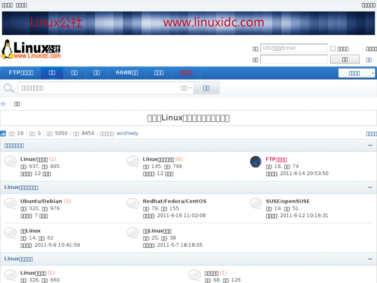Click the magnifying glass search icon

[x=9, y=88]
